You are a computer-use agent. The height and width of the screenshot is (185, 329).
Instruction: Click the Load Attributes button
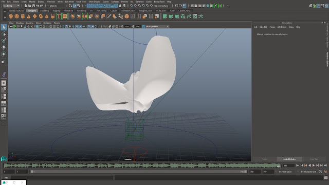tap(289, 159)
